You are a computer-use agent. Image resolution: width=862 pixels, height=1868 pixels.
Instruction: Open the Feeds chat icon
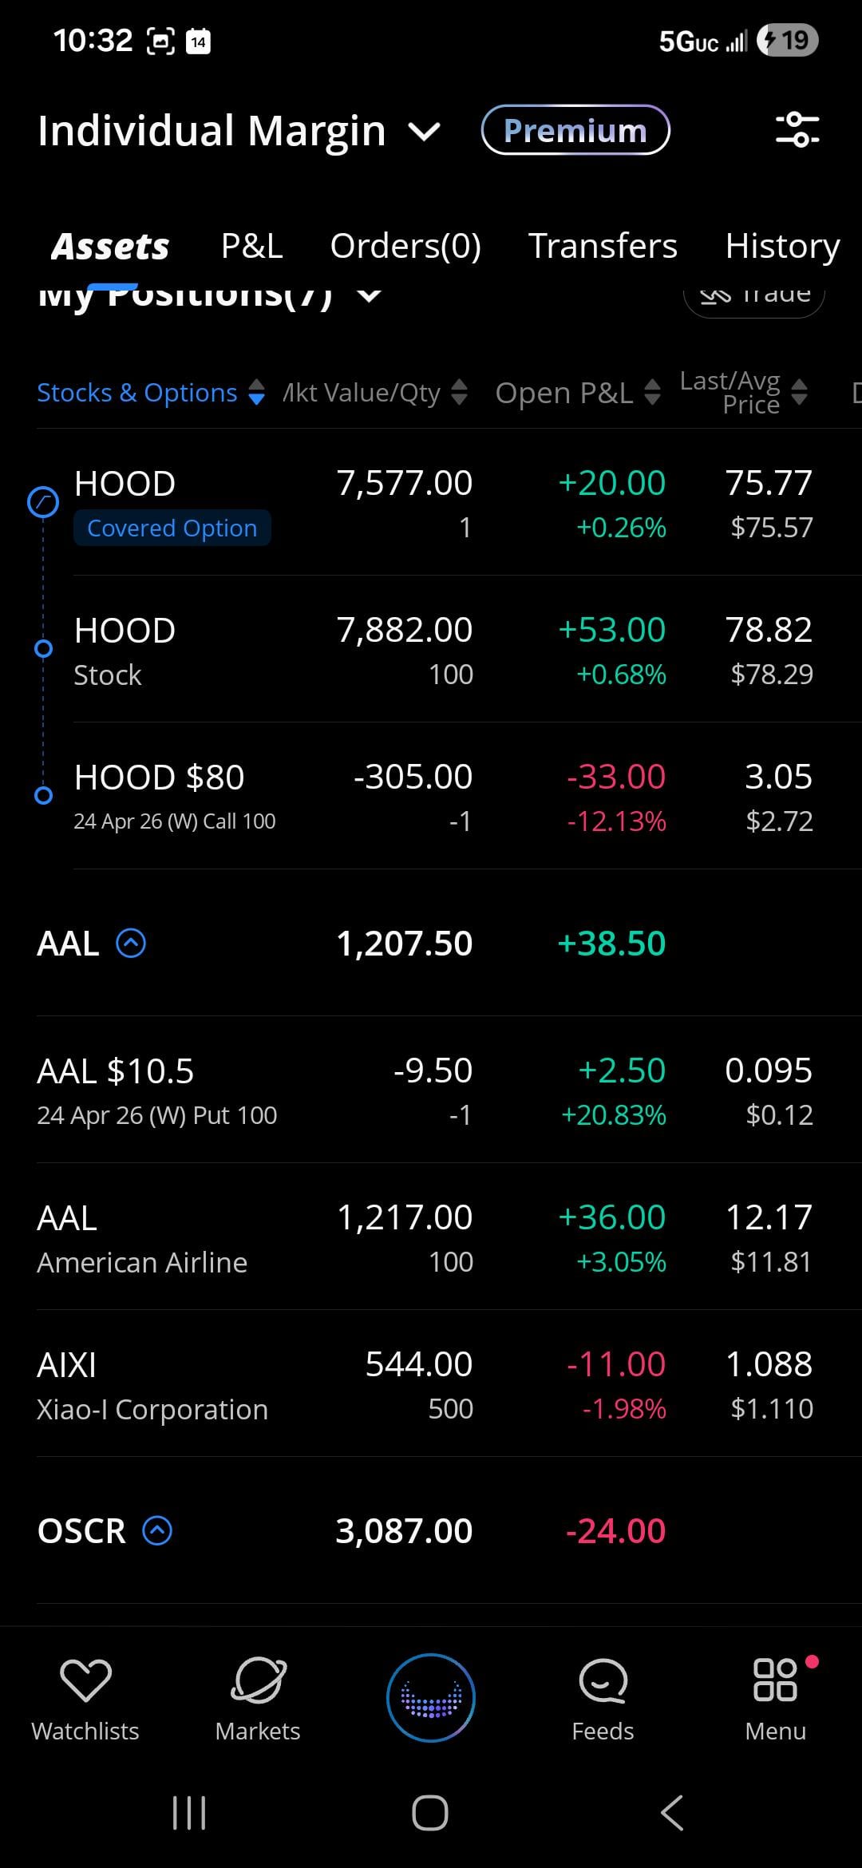click(x=603, y=1679)
